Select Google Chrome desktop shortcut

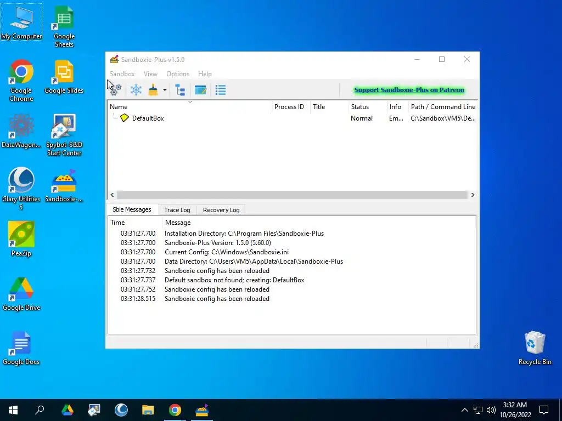tap(21, 81)
